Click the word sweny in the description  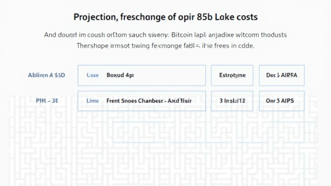click(157, 35)
